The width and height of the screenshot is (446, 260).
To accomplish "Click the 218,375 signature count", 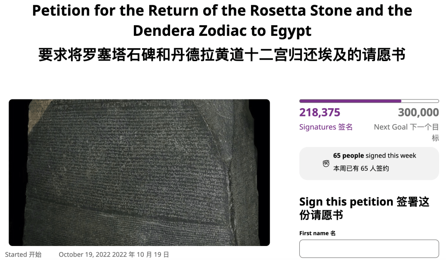I will pyautogui.click(x=320, y=112).
